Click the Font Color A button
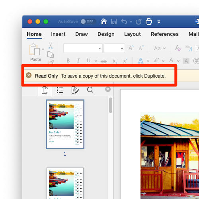This screenshot has width=199, height=199. [x=171, y=60]
